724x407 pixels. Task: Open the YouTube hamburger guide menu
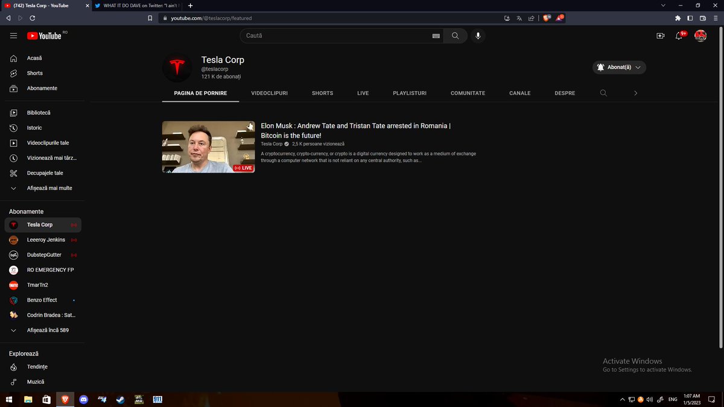(13, 36)
